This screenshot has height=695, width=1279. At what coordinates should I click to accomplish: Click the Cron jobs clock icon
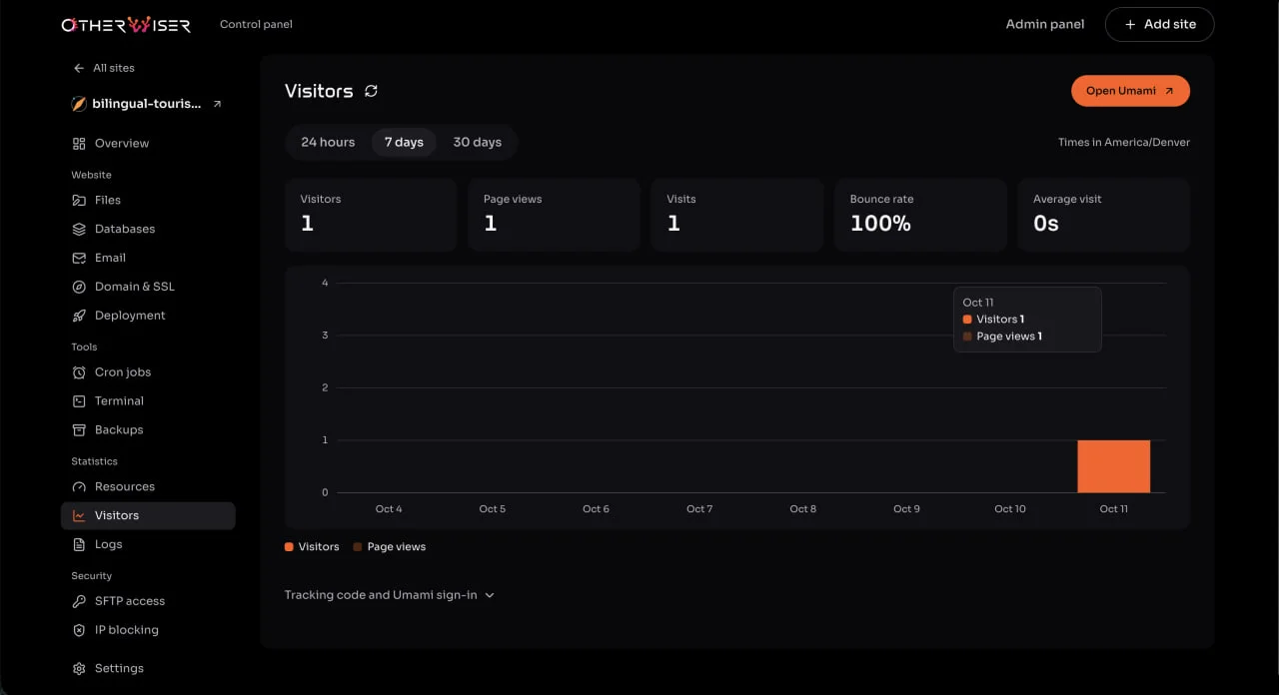pyautogui.click(x=79, y=372)
